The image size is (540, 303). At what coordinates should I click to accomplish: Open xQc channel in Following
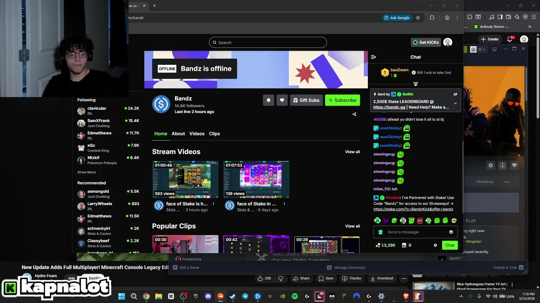[108, 148]
